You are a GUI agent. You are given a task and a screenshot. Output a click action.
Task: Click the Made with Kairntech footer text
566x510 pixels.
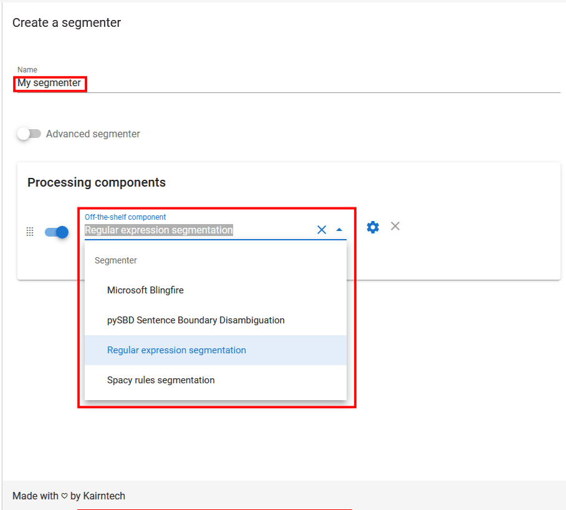click(x=69, y=496)
